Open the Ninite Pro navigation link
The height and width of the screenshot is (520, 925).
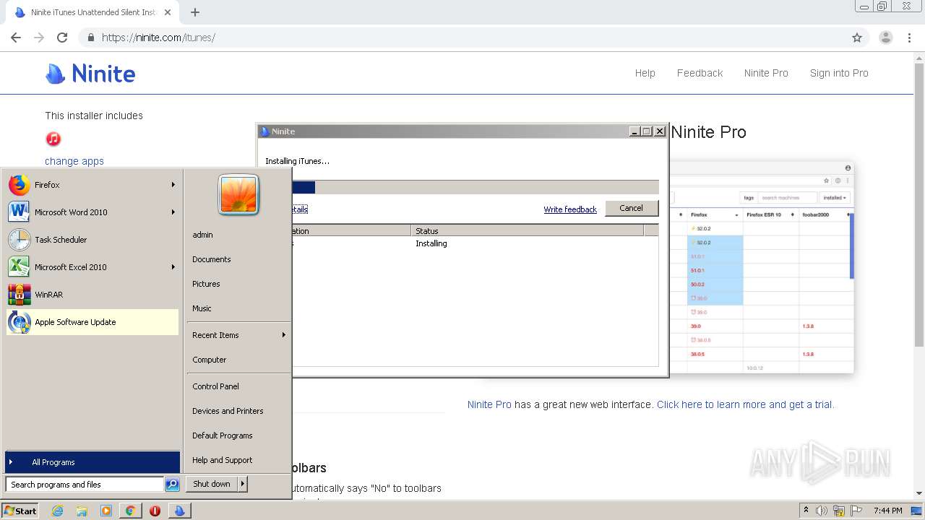coord(766,73)
